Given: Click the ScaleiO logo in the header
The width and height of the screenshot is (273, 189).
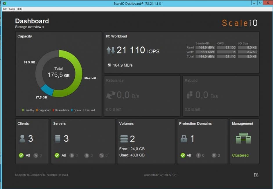Looking at the screenshot, I should tap(240, 22).
